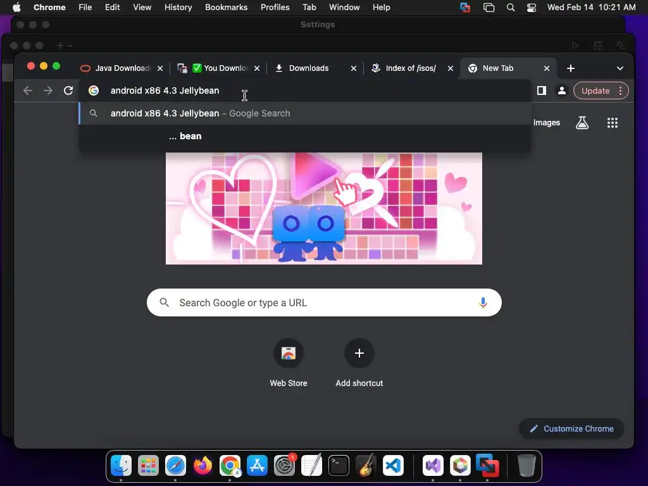Open the Valentine's Day Google Doodle
The width and height of the screenshot is (648, 486).
(323, 208)
